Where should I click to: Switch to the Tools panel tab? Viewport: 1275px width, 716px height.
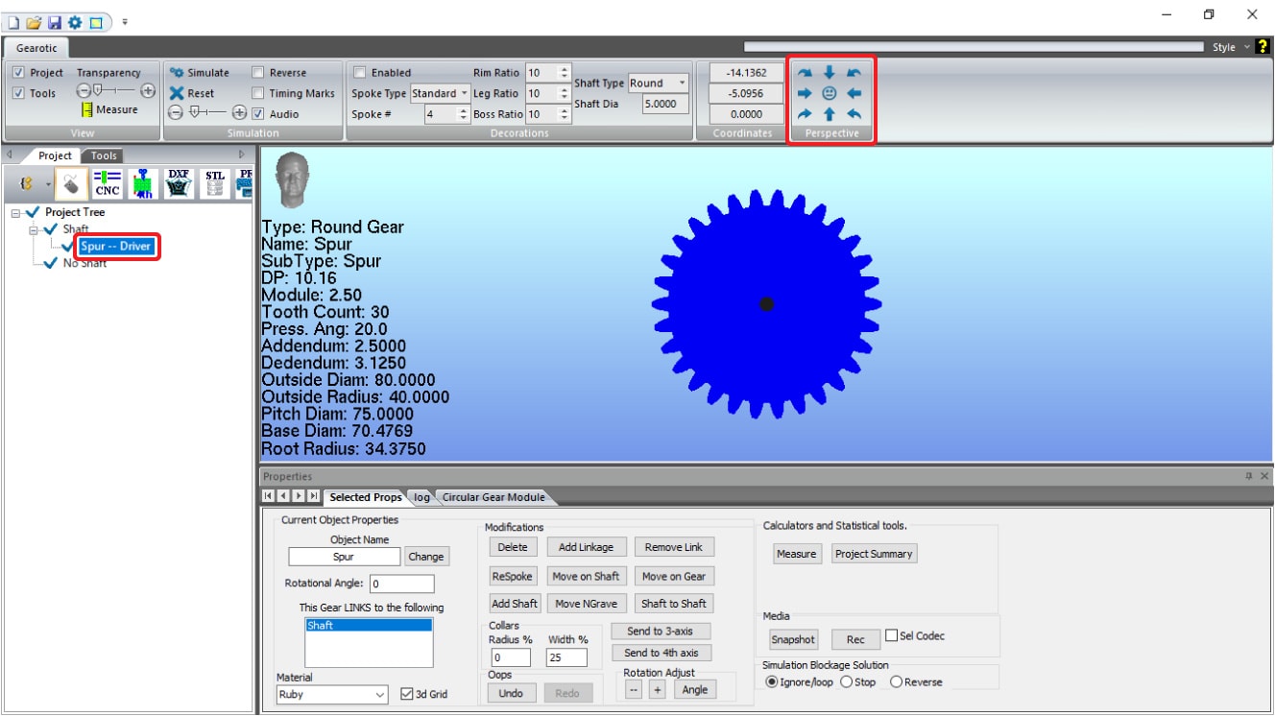(x=104, y=155)
